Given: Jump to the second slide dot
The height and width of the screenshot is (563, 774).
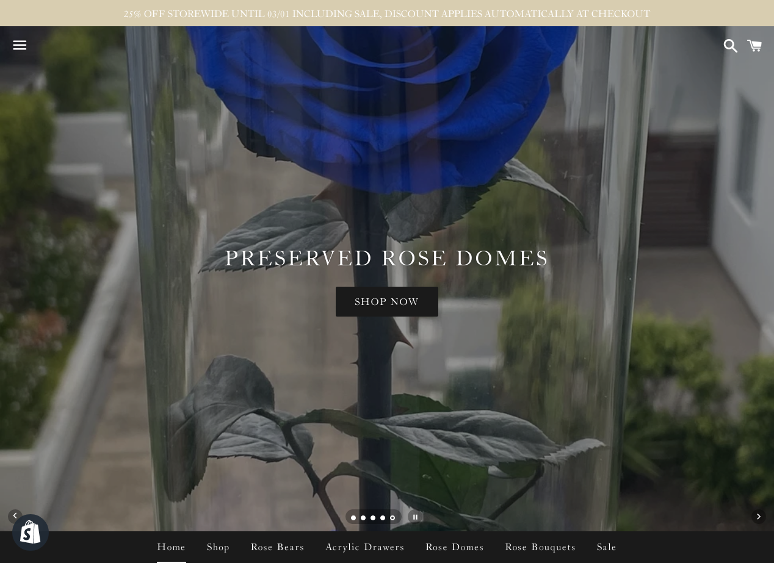Looking at the screenshot, I should click(363, 518).
